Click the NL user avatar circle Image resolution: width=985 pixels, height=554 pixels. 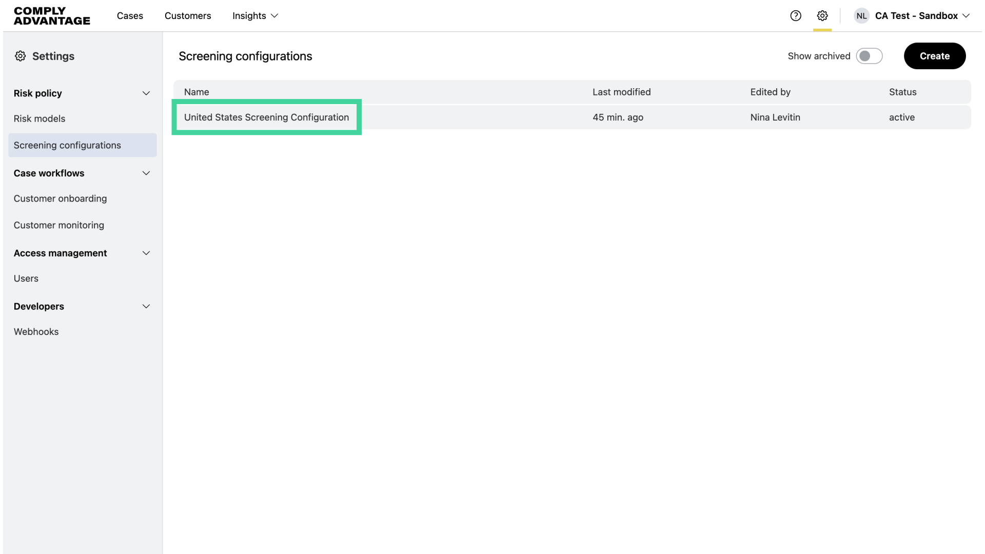tap(861, 16)
